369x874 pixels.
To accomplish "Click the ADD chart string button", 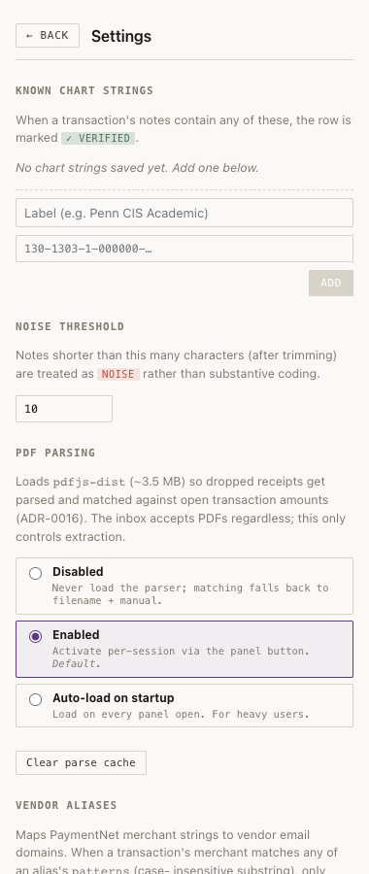I will [x=331, y=284].
